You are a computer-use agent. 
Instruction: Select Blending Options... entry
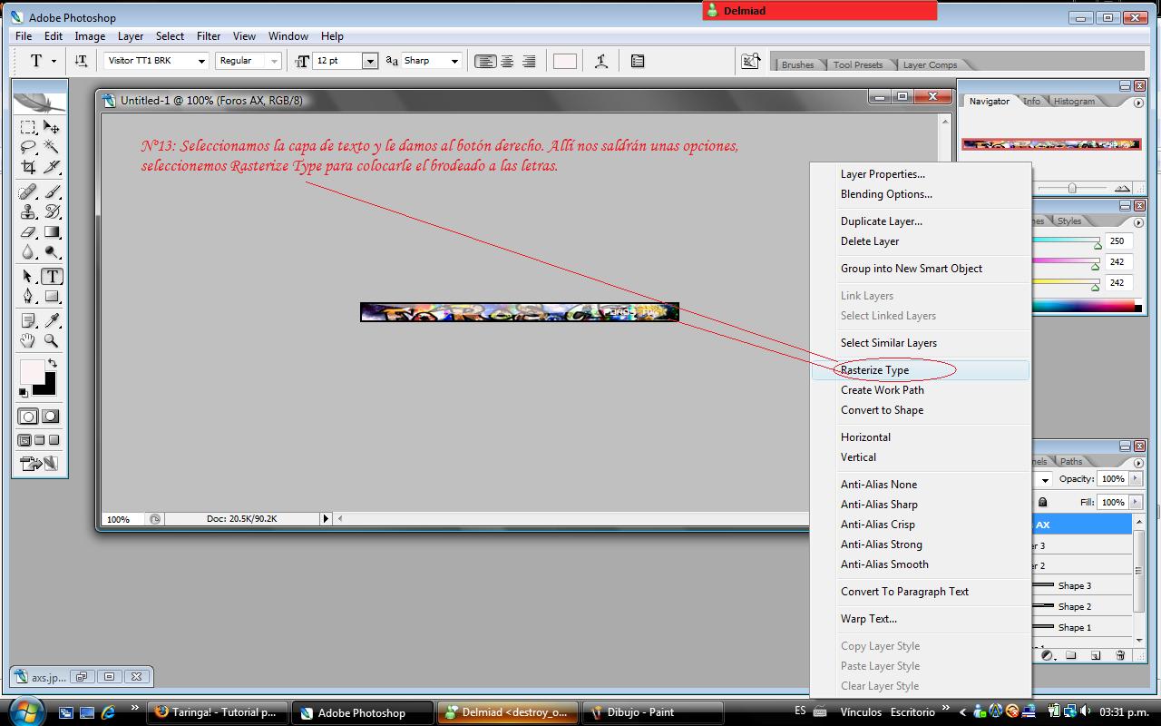(x=921, y=194)
